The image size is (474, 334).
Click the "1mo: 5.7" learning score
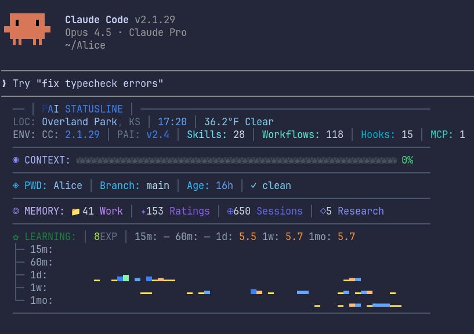click(332, 237)
